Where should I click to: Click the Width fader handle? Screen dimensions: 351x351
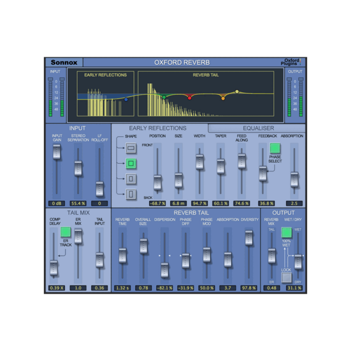point(199,161)
